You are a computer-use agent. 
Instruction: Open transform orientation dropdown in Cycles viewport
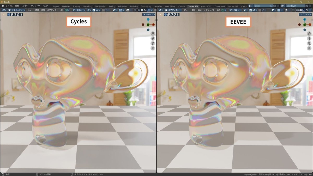(79, 10)
